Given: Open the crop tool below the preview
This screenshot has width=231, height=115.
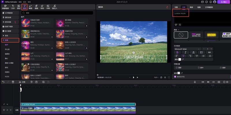Looking at the screenshot, I should tap(165, 77).
